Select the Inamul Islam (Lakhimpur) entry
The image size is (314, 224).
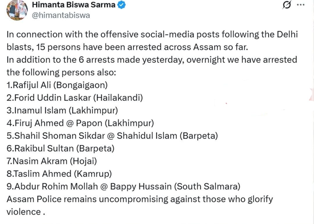(x=62, y=110)
